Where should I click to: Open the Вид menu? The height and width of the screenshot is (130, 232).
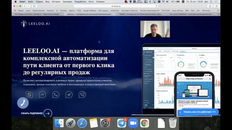click(x=47, y=1)
